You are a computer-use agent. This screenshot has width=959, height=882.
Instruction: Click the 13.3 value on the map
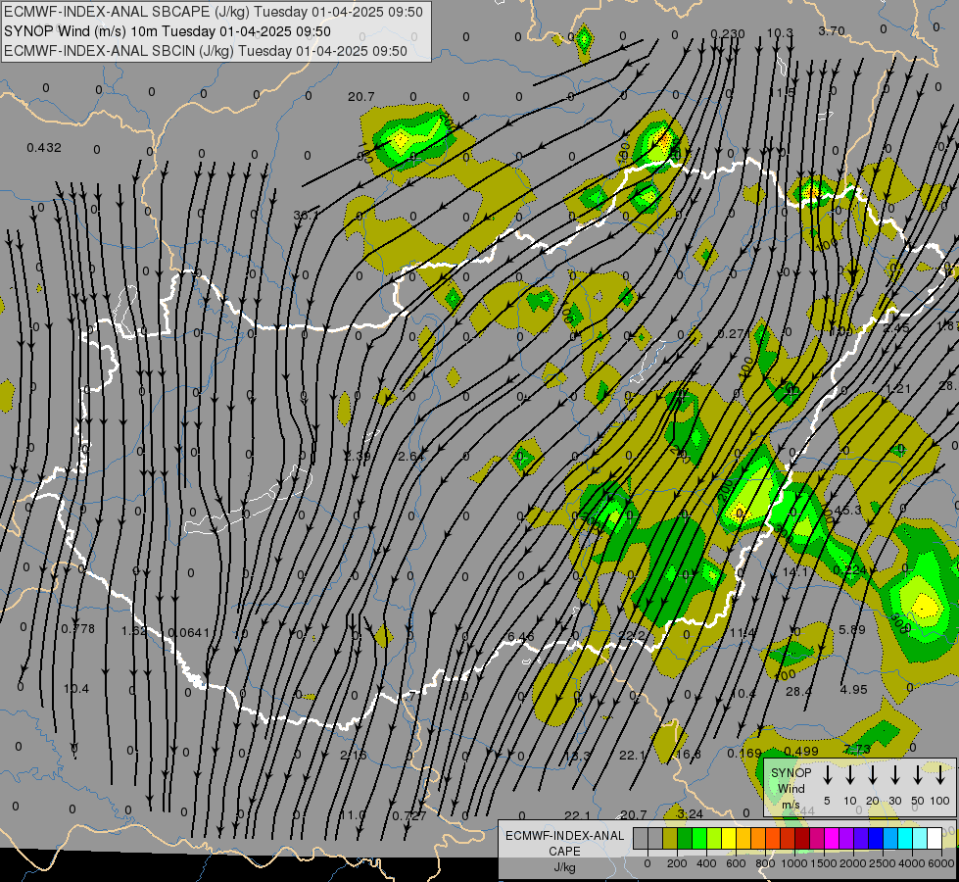coord(577,756)
